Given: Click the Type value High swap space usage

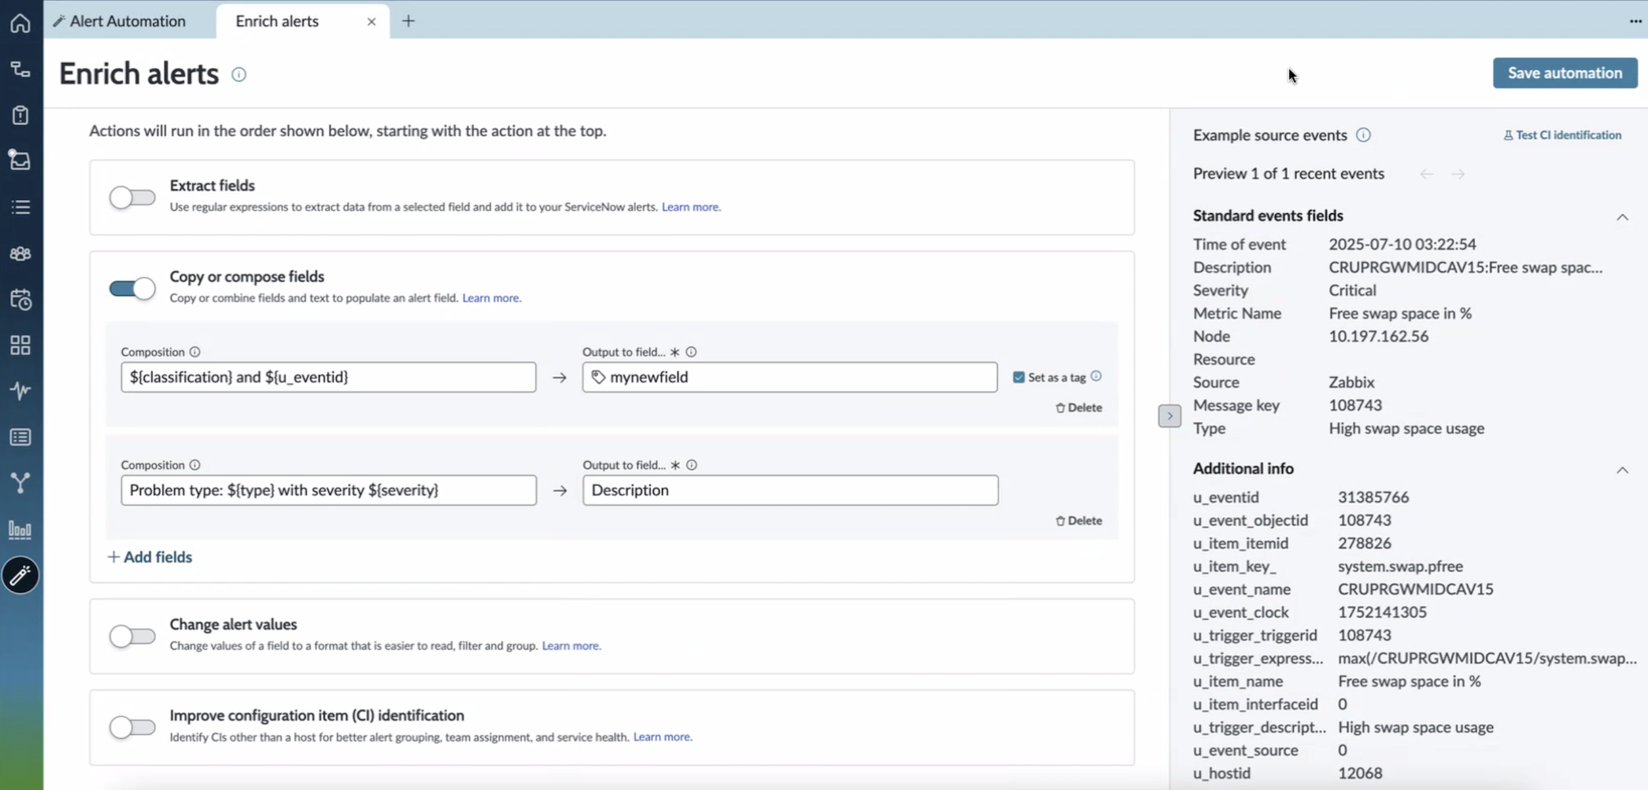Looking at the screenshot, I should 1406,429.
